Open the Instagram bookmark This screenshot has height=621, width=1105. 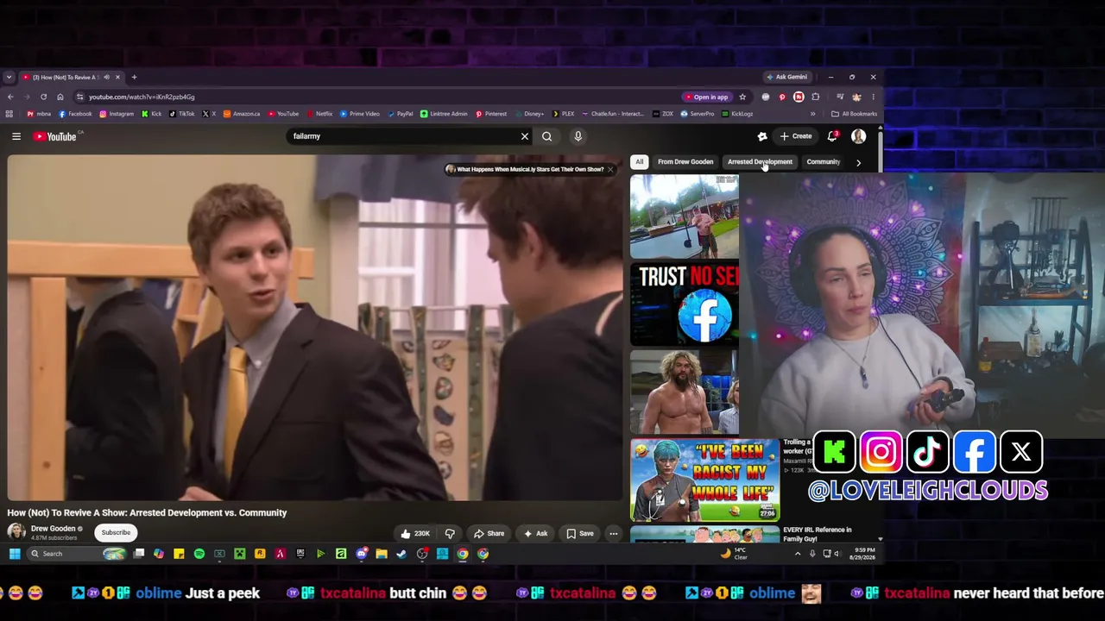click(117, 114)
